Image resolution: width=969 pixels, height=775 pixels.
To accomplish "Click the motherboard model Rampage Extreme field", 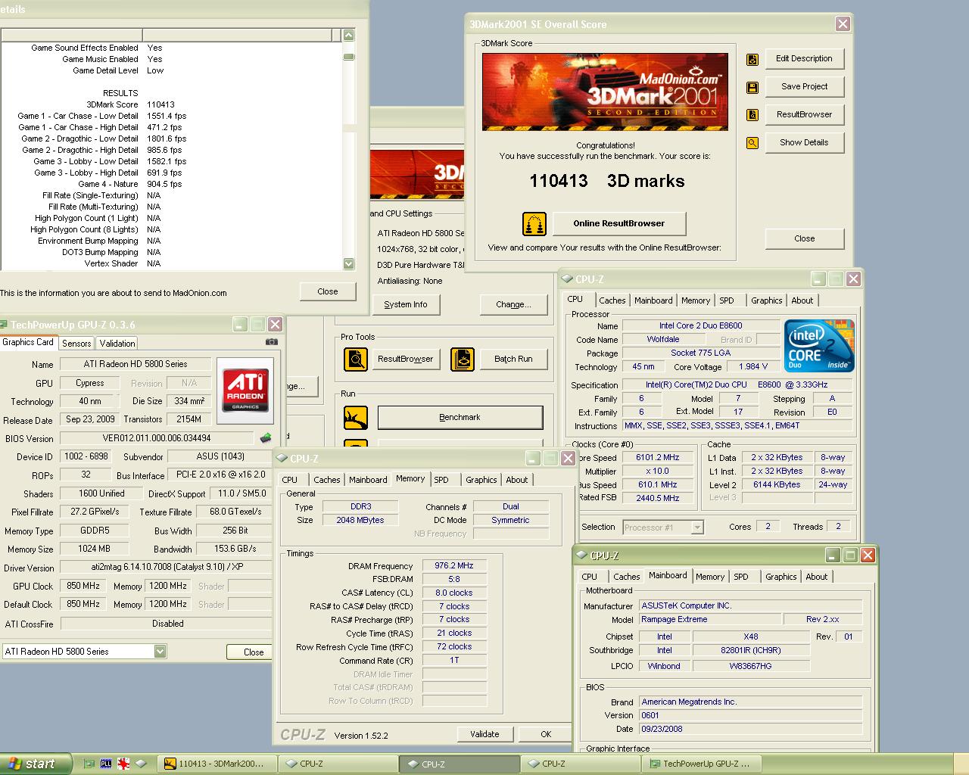I will point(710,620).
